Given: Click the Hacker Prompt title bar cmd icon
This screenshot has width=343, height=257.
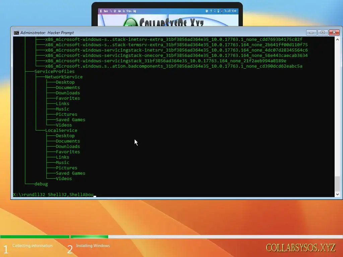Looking at the screenshot, I should click(x=16, y=33).
